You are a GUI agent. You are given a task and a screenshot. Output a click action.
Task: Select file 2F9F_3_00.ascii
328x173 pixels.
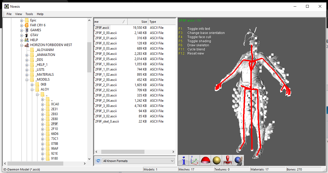coord(106,106)
